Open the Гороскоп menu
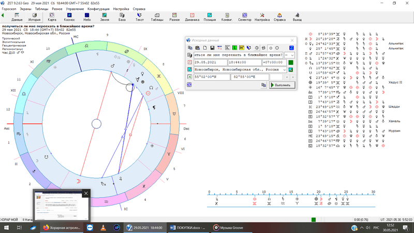This screenshot has height=233, width=414. tap(9, 9)
